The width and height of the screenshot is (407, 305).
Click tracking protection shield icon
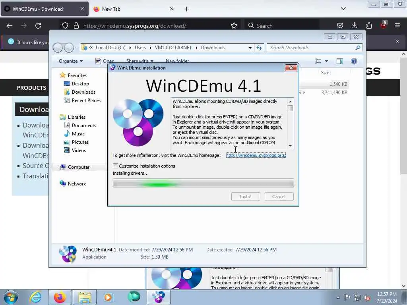[x=65, y=26]
